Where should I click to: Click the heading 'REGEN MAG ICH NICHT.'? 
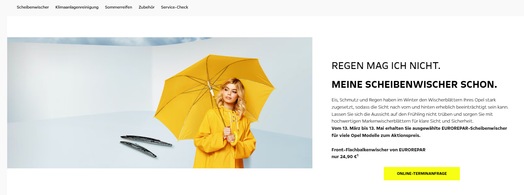tap(386, 66)
